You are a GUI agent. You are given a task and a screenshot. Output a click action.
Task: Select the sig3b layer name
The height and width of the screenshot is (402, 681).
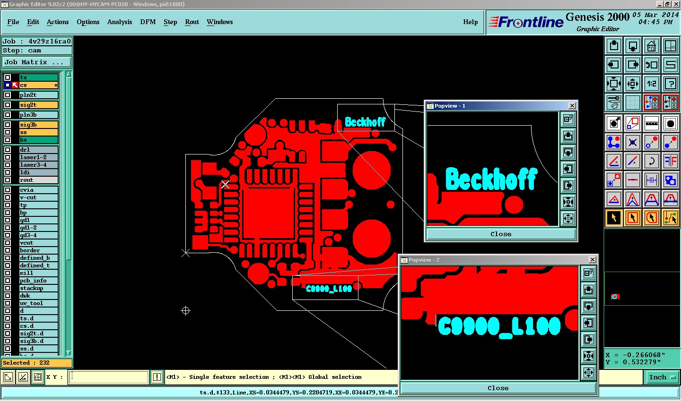[x=39, y=125]
